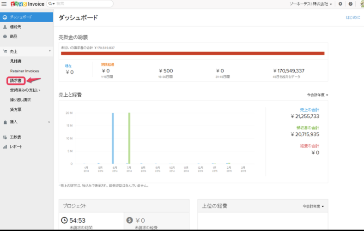Click the 31-45日間 overdue amount ¥0
This screenshot has width=364, height=231.
coord(220,71)
